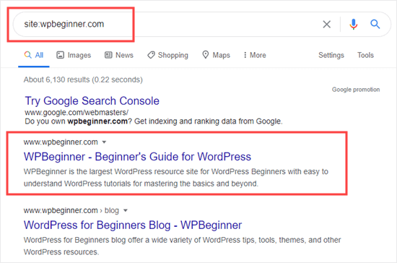Expand the More search options menu
This screenshot has height=263, width=397.
(x=255, y=55)
